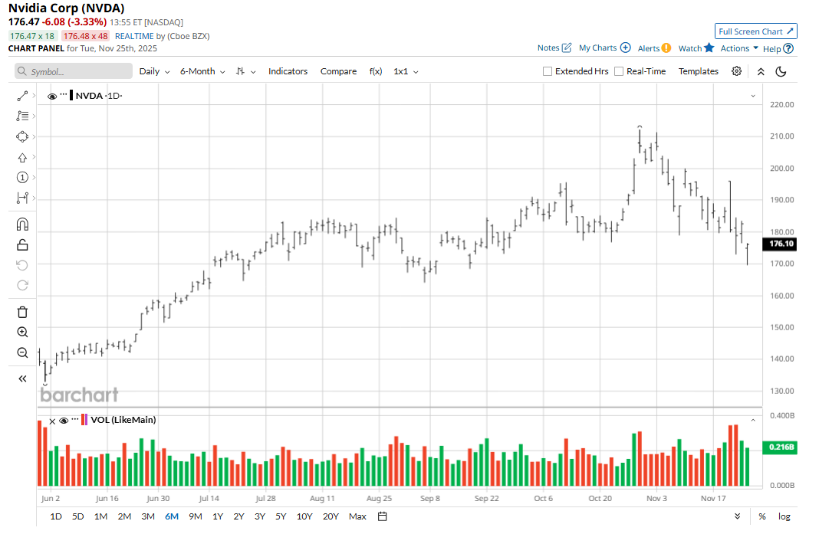The image size is (819, 544).
Task: Open Templates
Action: tap(699, 71)
